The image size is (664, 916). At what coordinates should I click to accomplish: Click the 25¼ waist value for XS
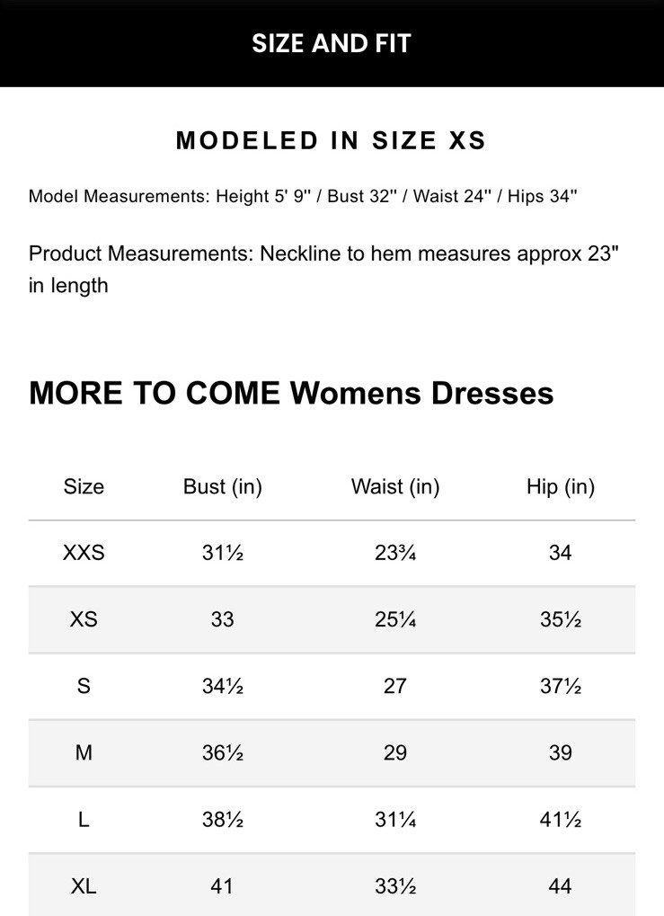[x=395, y=618]
